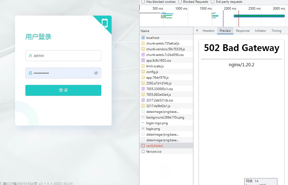Enable Has blocked cookies checkbox
The width and height of the screenshot is (288, 185).
coord(143,2)
